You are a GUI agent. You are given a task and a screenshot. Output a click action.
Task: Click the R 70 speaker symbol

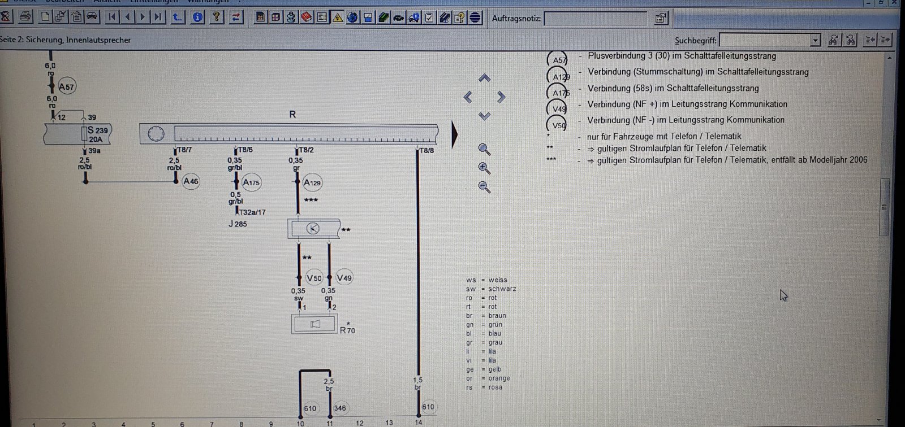point(314,324)
